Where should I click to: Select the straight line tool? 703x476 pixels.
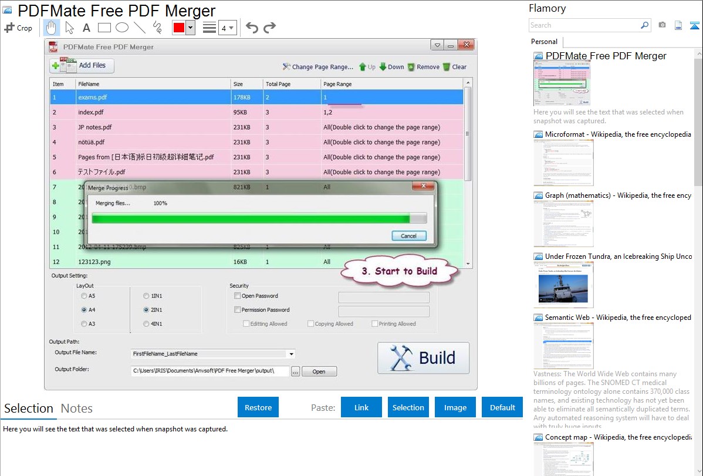140,28
